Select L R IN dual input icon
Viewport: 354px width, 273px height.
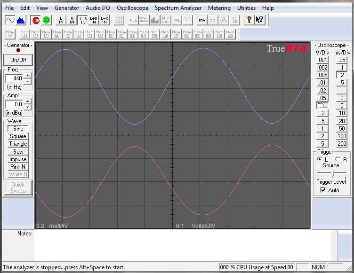(83, 20)
